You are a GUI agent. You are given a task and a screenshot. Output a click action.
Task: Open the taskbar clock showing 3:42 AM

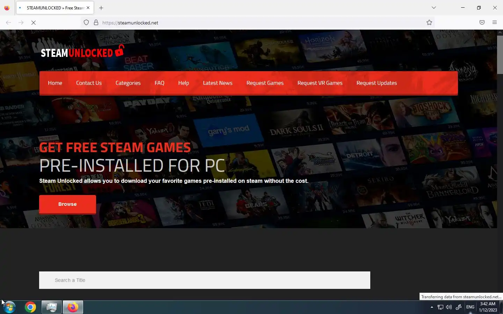click(x=488, y=307)
